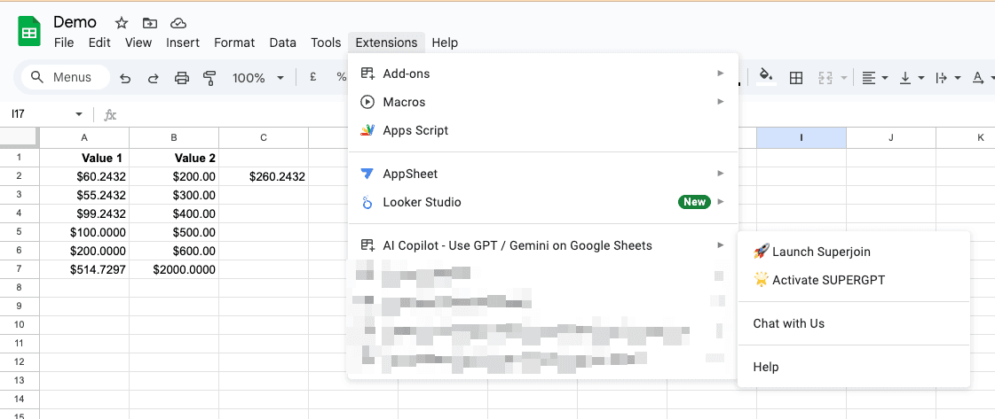Select the Value 1 header cell
This screenshot has width=995, height=419.
pos(84,158)
